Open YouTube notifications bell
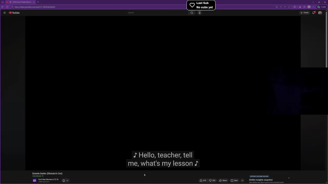Image resolution: width=328 pixels, height=184 pixels. 313,13
